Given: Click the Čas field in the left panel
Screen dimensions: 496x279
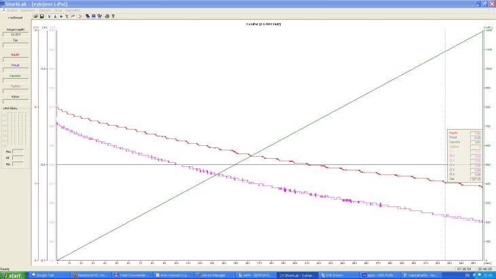Looking at the screenshot, I should coord(16,45).
